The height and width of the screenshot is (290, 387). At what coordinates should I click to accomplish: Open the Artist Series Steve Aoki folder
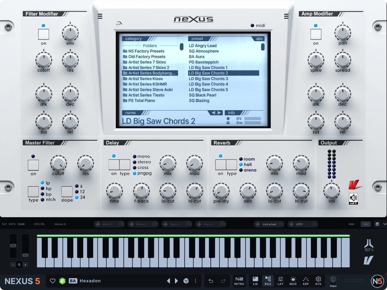148,90
